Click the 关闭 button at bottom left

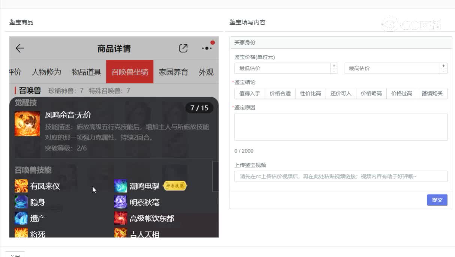tap(15, 255)
